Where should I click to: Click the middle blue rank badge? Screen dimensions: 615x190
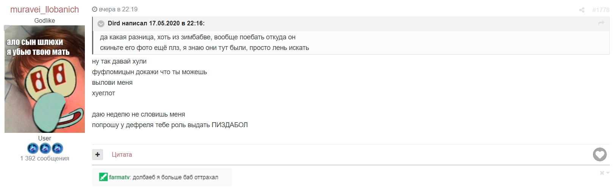pyautogui.click(x=45, y=148)
